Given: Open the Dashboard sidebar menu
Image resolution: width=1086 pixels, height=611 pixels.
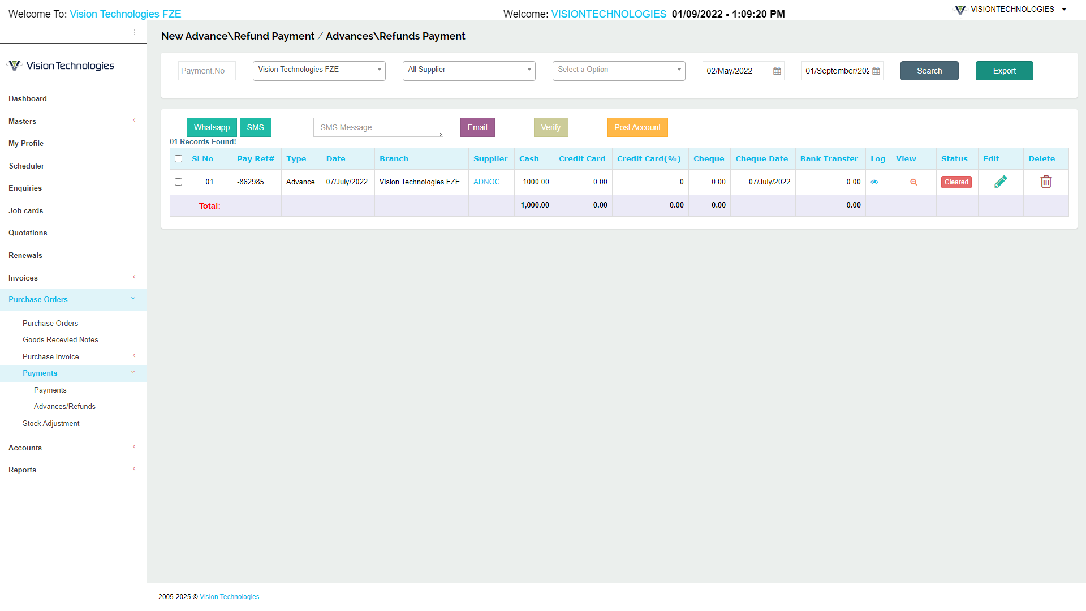Looking at the screenshot, I should (27, 98).
